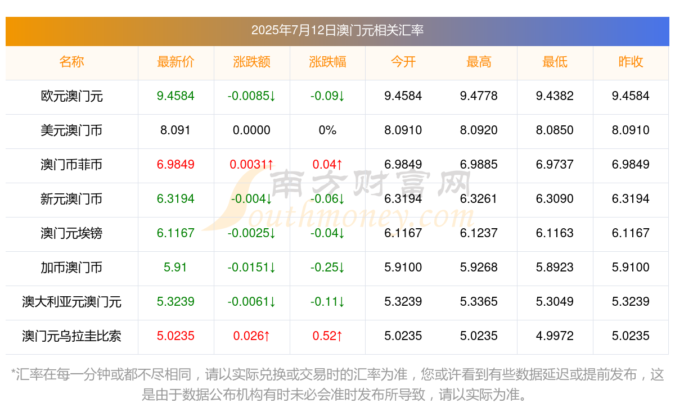This screenshot has height=412, width=675.
Task: Select 昨收 value 8.0910 for 美元澳门币
Action: (631, 130)
